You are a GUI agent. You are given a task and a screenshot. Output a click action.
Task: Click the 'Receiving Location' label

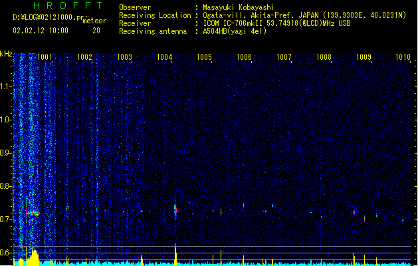tap(155, 15)
